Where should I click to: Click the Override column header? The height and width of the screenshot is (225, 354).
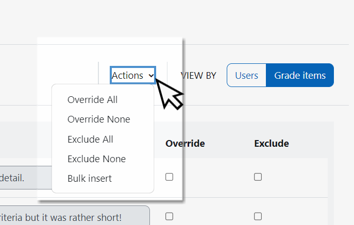tap(185, 143)
